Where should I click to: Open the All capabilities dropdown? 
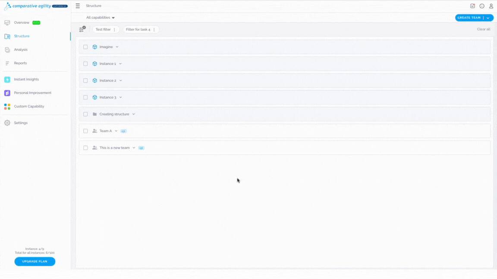(100, 18)
